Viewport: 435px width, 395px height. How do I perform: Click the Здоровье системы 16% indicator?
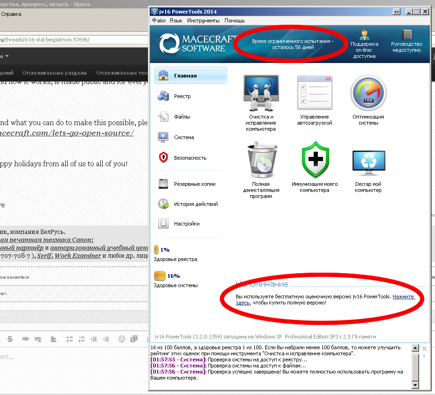click(175, 280)
